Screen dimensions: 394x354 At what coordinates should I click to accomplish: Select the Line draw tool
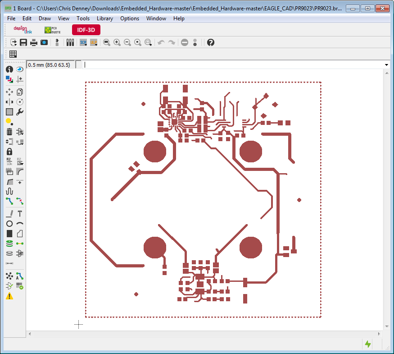point(9,214)
